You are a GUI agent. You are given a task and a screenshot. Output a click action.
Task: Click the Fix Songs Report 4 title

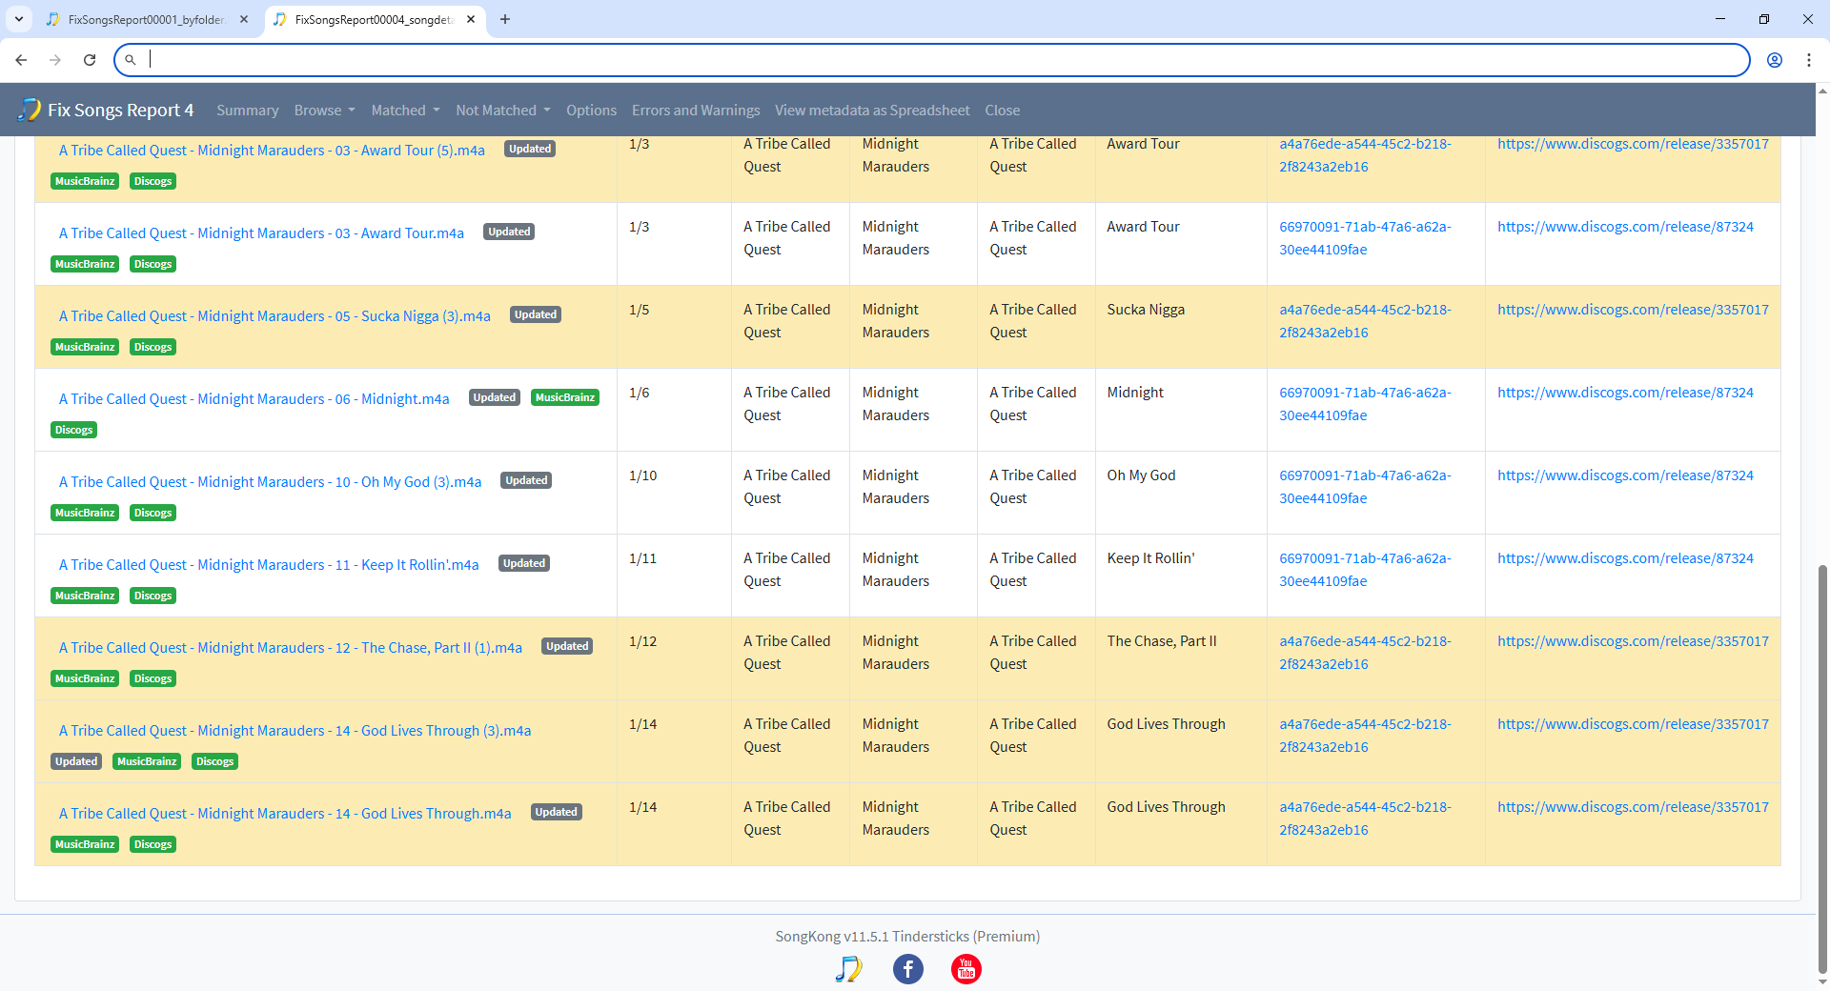[121, 110]
